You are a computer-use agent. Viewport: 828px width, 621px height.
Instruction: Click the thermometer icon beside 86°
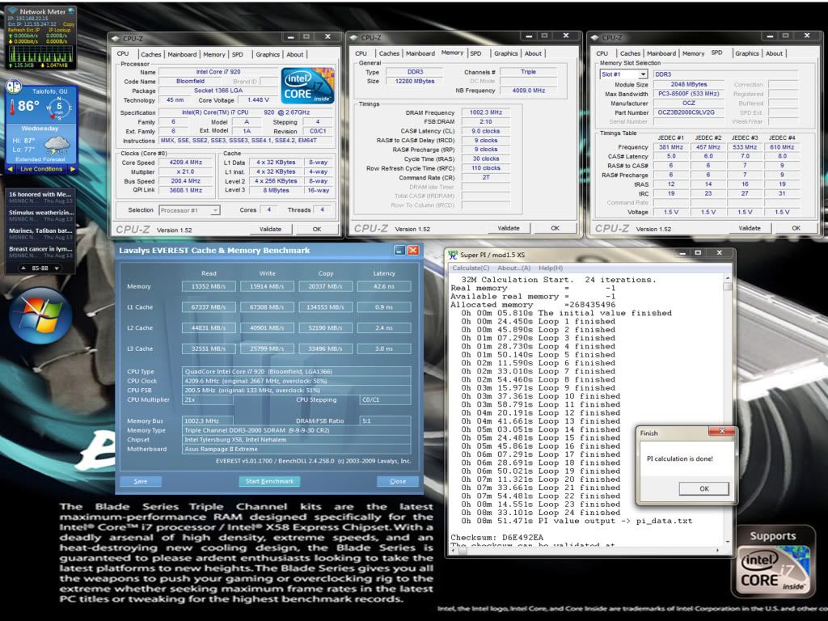coord(12,107)
